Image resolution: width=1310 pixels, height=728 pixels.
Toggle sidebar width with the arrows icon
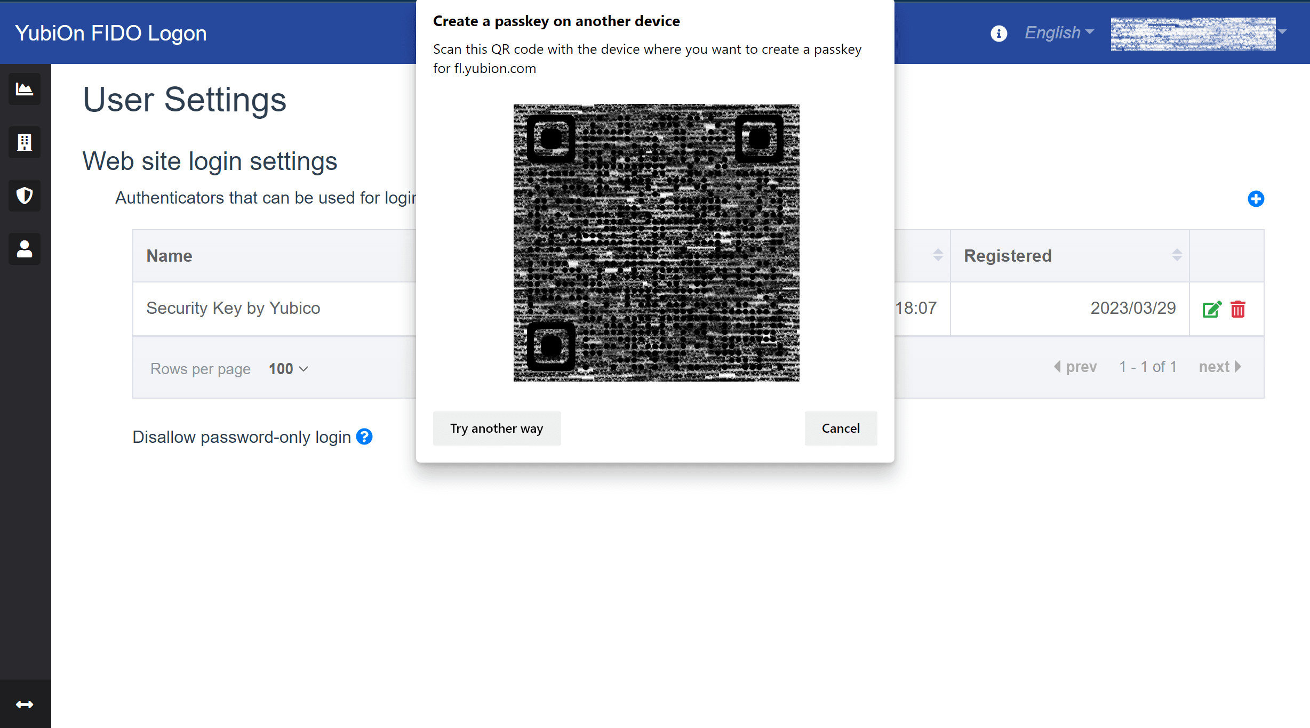pyautogui.click(x=25, y=705)
